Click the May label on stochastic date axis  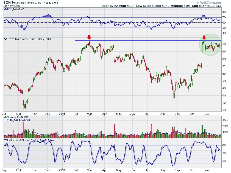pyautogui.click(x=119, y=170)
